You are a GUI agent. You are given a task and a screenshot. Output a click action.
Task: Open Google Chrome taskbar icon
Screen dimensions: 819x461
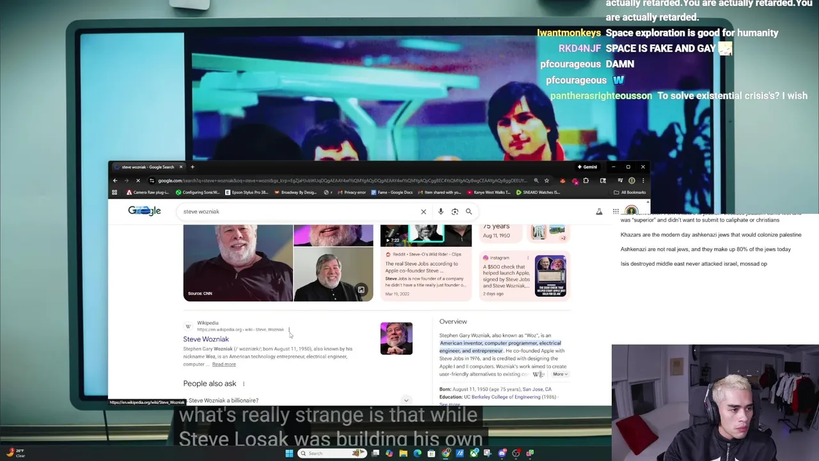point(445,453)
